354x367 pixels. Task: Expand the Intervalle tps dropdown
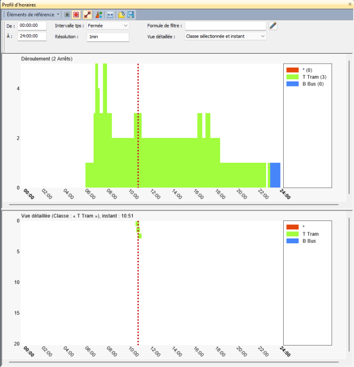pyautogui.click(x=108, y=26)
